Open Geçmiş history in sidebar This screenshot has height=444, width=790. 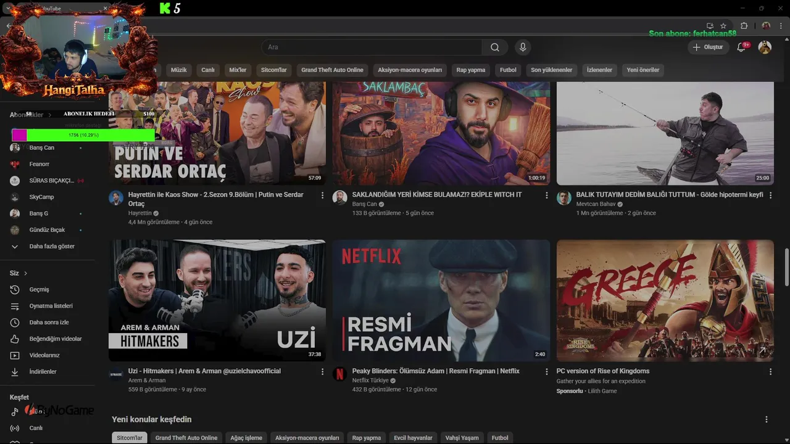(48, 290)
